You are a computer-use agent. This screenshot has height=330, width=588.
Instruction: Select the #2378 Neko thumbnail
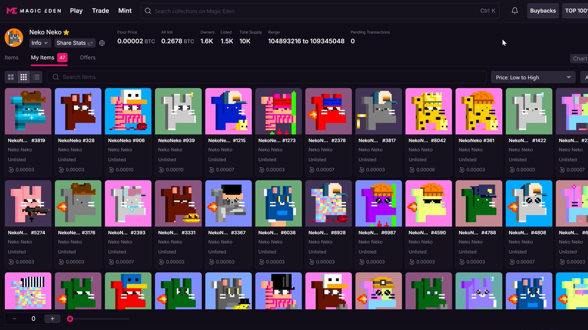[328, 111]
